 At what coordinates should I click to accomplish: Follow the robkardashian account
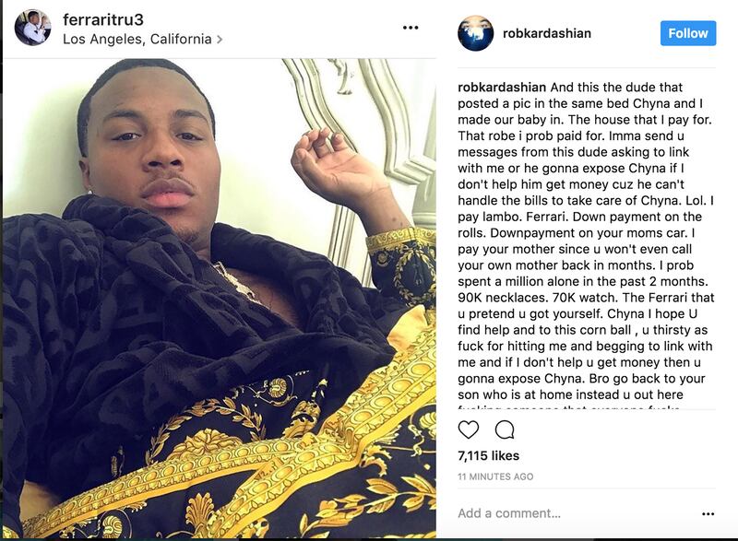tap(687, 33)
